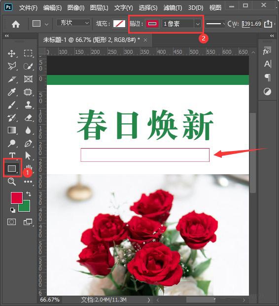The height and width of the screenshot is (306, 279).
Task: Collapse the left toolbar with double chevron
Action: (7, 36)
